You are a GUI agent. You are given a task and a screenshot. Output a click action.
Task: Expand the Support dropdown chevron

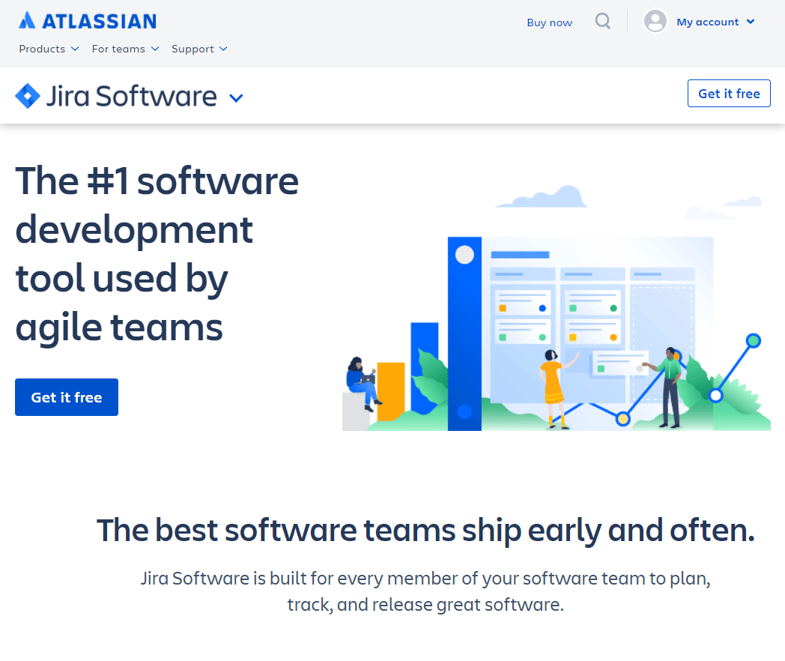click(223, 49)
